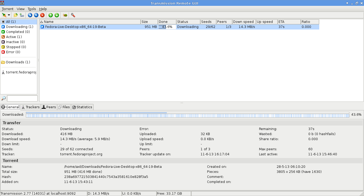Sort by the Ratio column header
The width and height of the screenshot is (364, 196).
pos(310,22)
